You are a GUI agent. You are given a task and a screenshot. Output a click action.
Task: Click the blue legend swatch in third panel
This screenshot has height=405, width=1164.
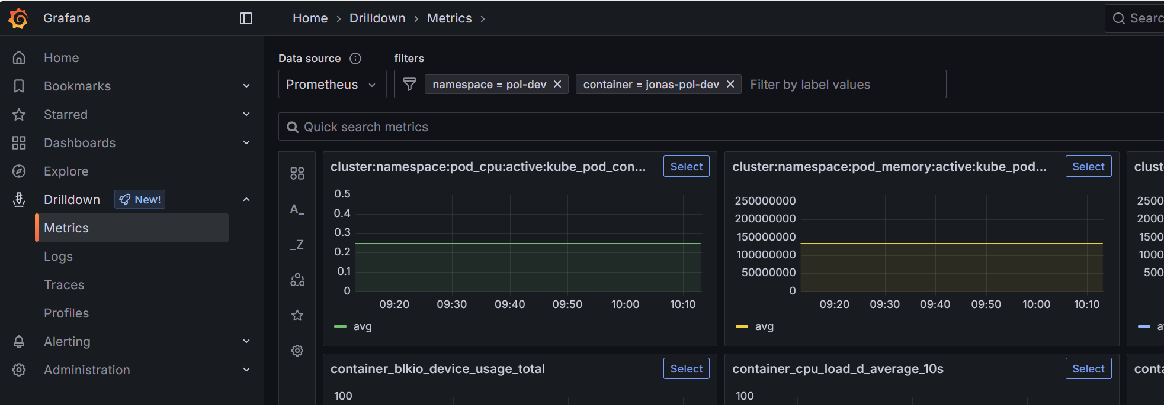(x=1144, y=326)
